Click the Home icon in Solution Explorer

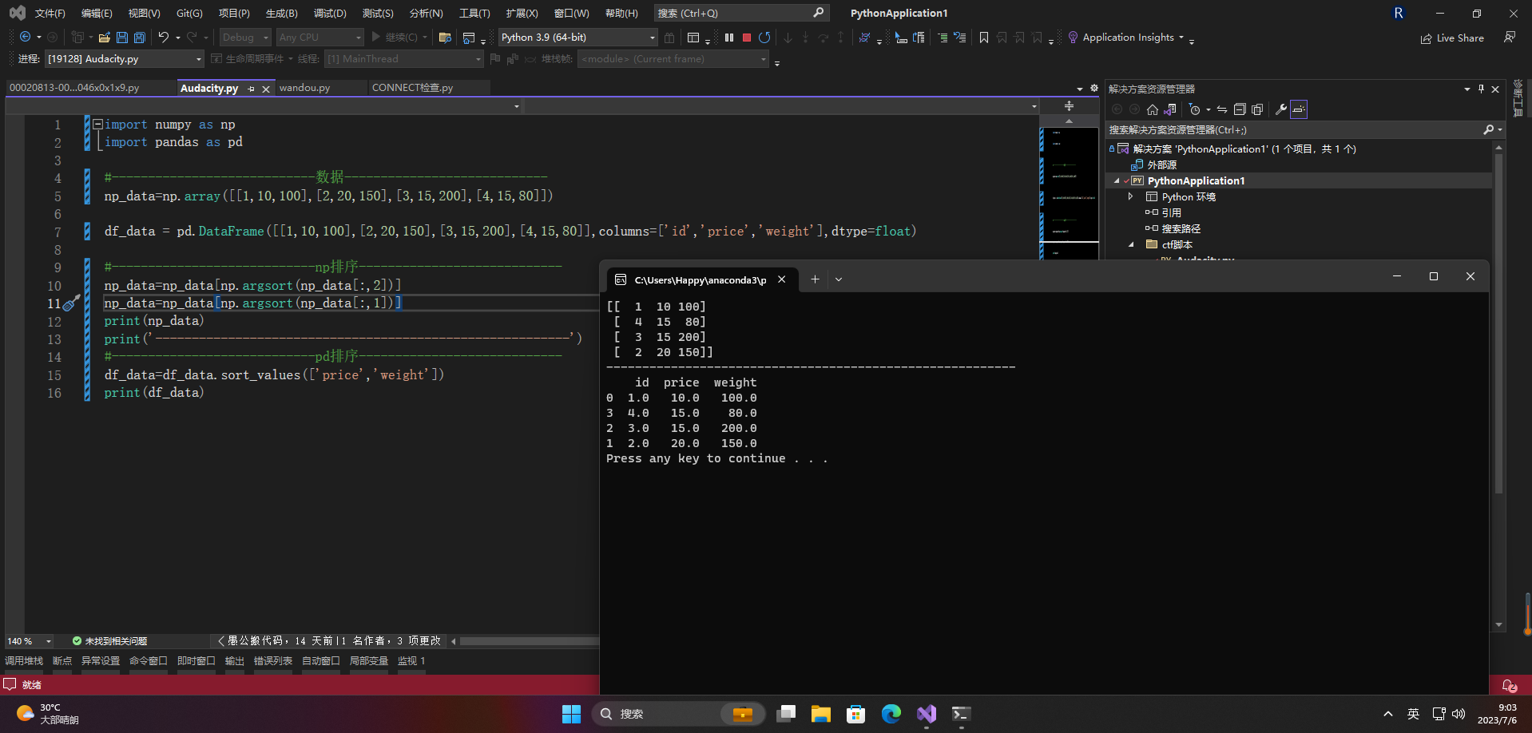(1152, 109)
